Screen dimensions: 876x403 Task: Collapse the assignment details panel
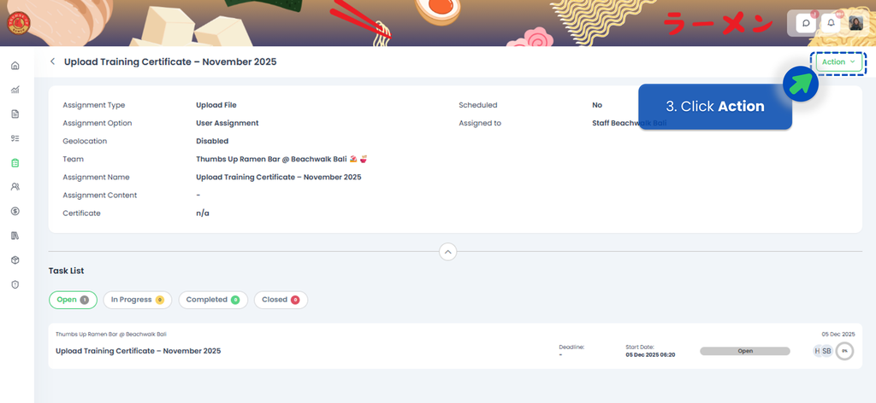point(447,252)
